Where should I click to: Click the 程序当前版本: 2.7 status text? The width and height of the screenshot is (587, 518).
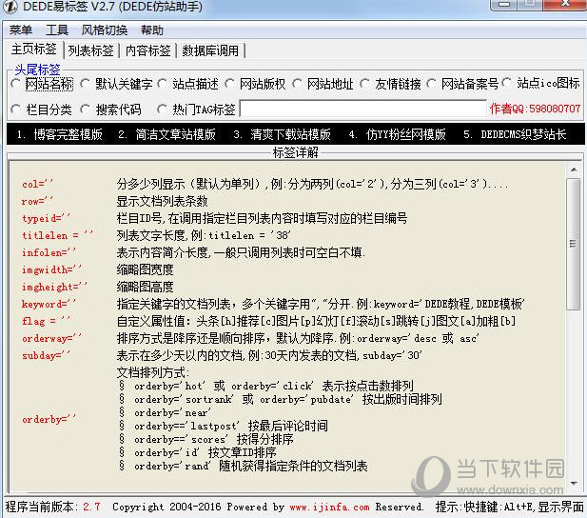(x=52, y=508)
